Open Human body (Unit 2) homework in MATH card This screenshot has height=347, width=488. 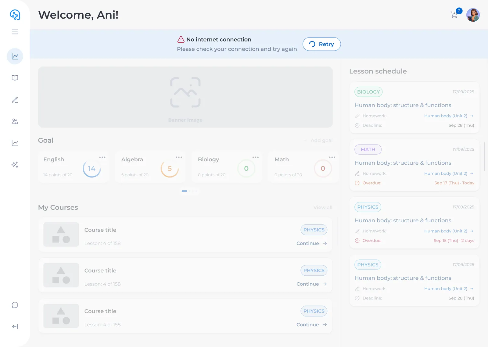tap(449, 173)
